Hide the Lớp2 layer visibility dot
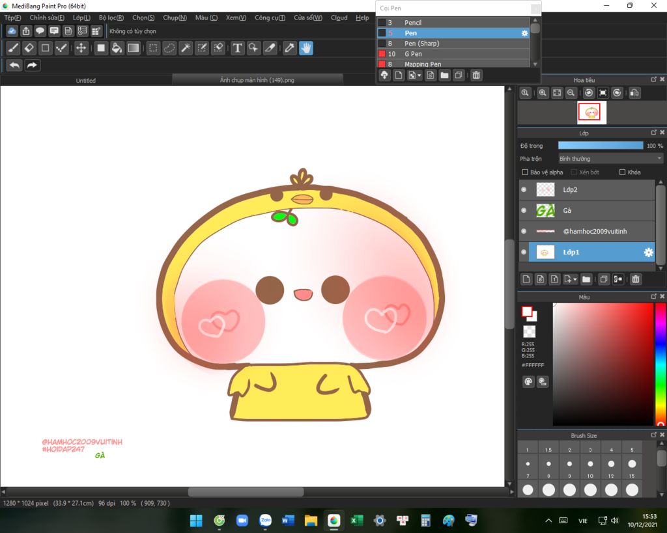 pos(524,189)
